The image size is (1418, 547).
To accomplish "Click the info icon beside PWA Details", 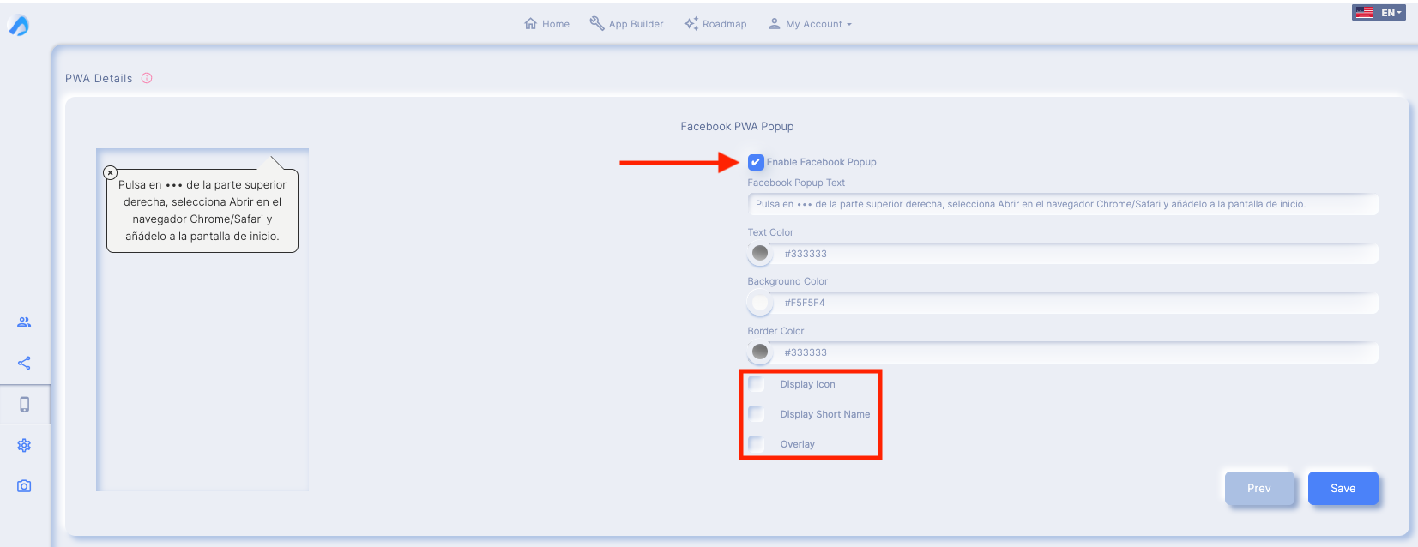I will [147, 78].
